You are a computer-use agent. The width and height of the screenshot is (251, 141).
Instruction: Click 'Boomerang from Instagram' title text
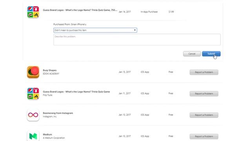point(58,113)
